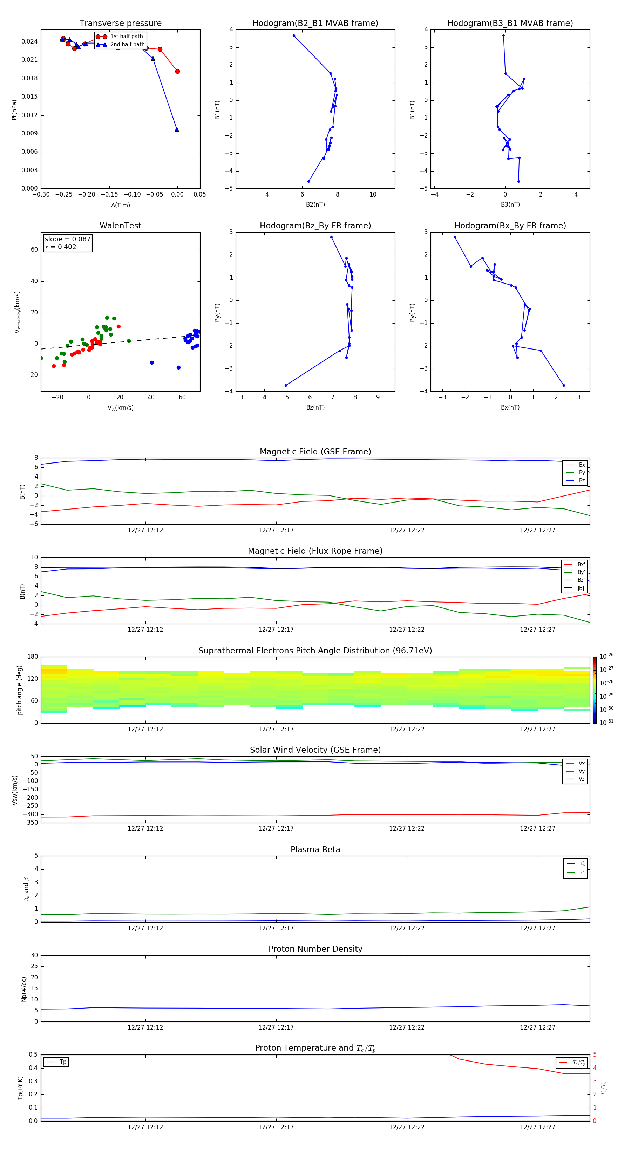Screen dimensions: 631x1158
Task: Click the 'pitch angle (deg)' axis label
Action: (19, 690)
